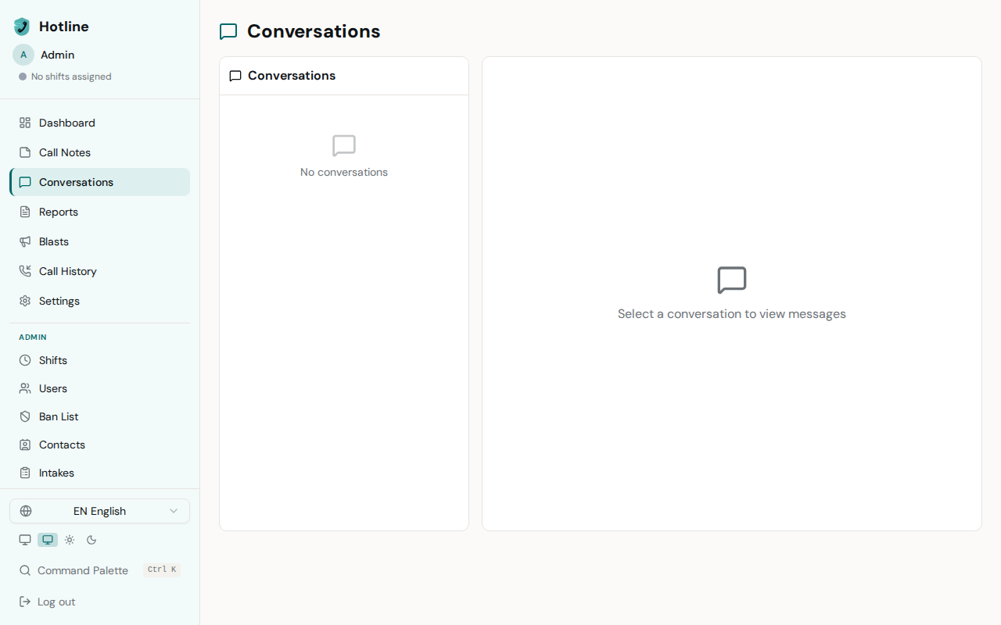Open Contacts from the admin sidebar
Viewport: 1001px width, 625px height.
62,444
